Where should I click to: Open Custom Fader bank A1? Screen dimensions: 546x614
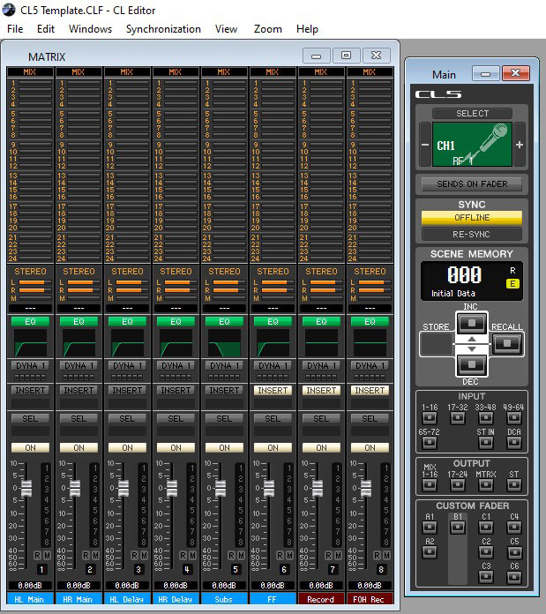pyautogui.click(x=430, y=528)
